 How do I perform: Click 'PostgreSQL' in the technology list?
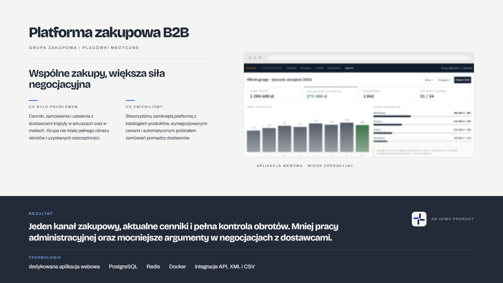(x=123, y=266)
